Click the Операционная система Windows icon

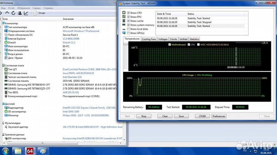click(x=6, y=31)
